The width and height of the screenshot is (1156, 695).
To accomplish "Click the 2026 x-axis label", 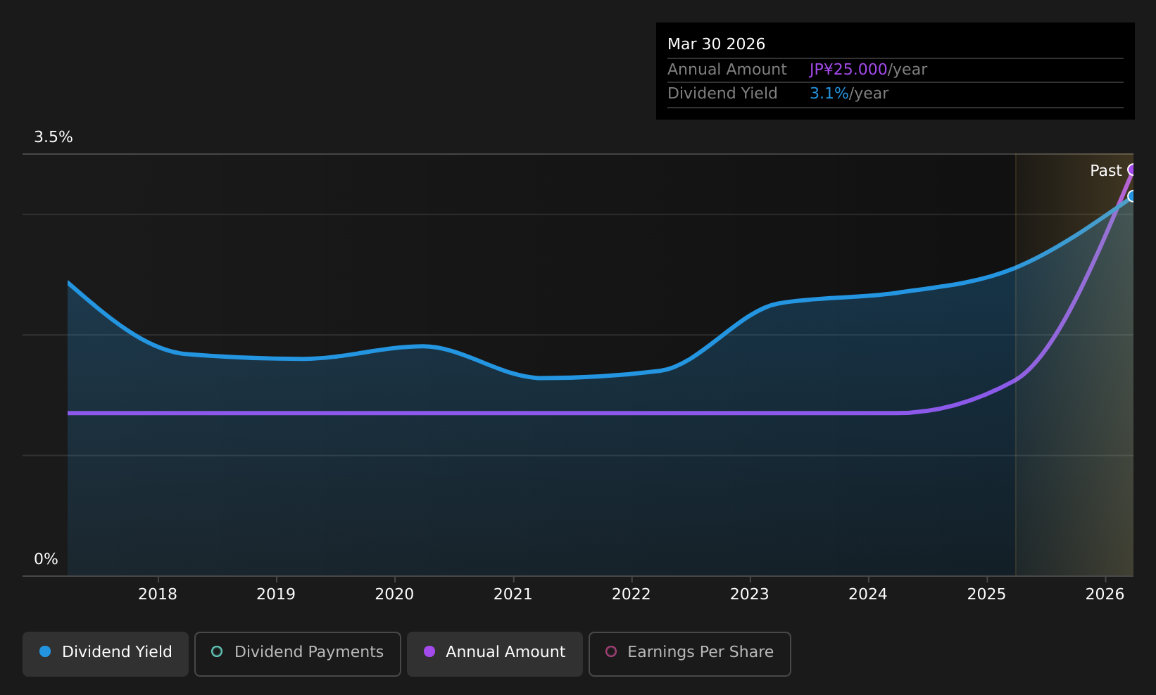I will tap(1105, 594).
